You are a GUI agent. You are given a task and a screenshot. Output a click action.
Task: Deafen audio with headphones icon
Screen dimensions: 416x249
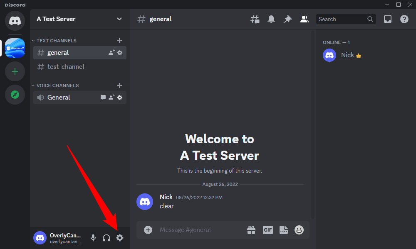106,238
